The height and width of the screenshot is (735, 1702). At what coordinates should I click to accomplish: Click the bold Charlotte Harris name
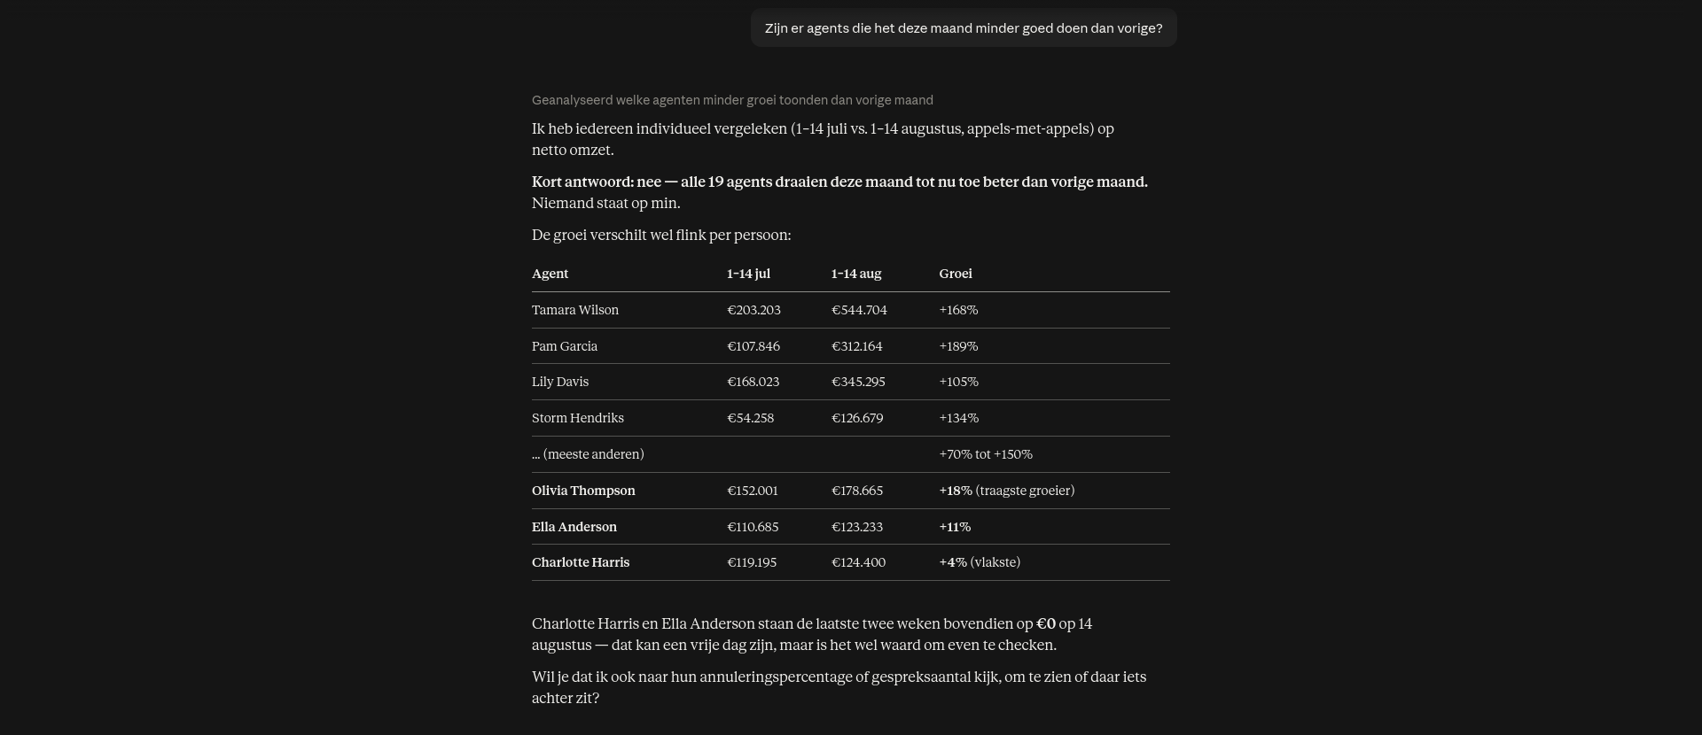581,562
